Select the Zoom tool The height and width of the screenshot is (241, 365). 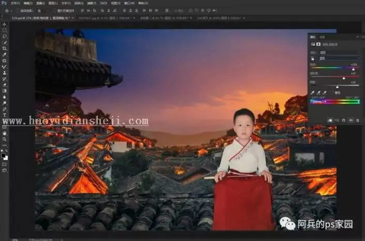click(5, 139)
